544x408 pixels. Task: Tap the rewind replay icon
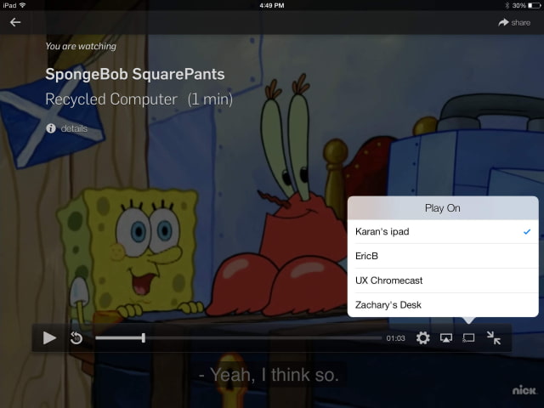pyautogui.click(x=76, y=338)
